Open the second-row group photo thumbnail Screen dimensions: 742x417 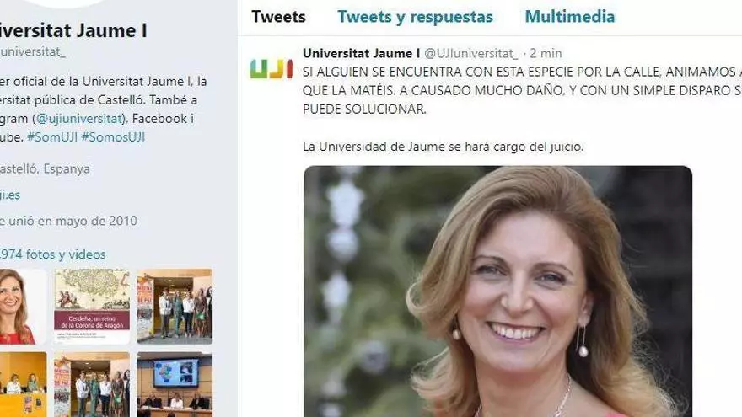point(92,384)
